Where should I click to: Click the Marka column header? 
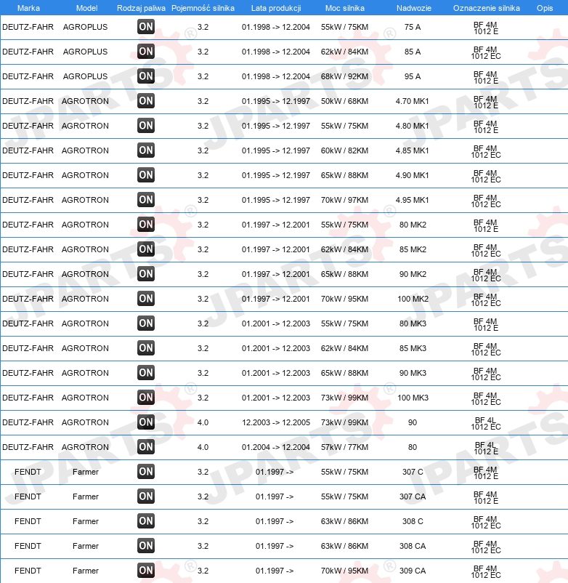28,8
